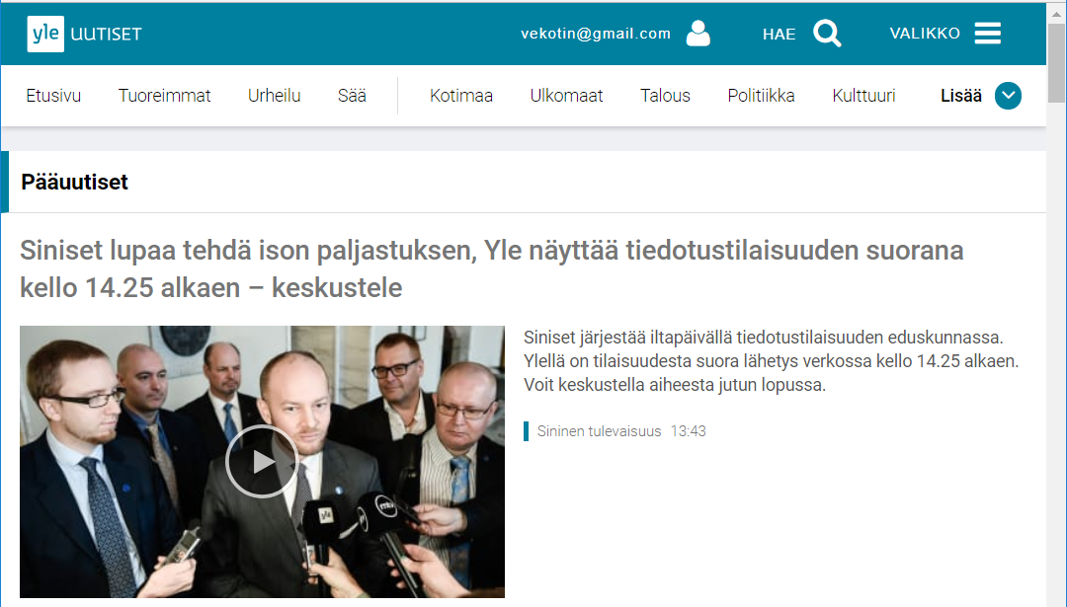Open the hamburger menu icon

coord(987,34)
